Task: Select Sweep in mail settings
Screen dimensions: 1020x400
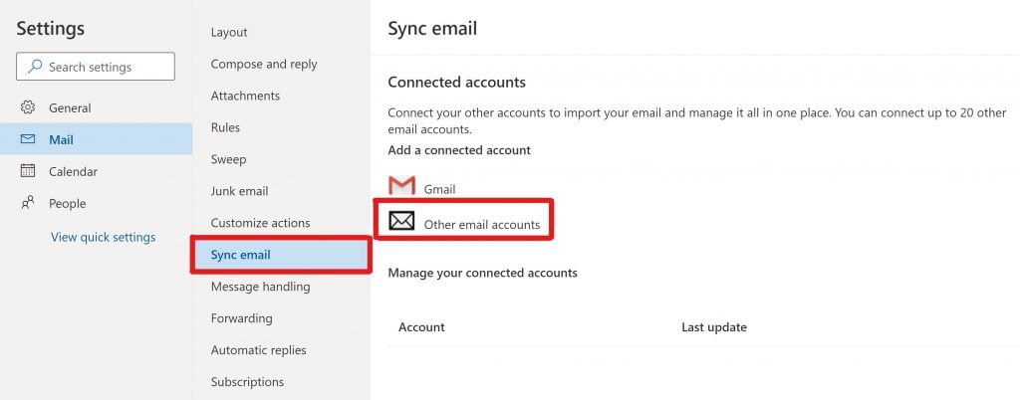Action: click(x=228, y=159)
